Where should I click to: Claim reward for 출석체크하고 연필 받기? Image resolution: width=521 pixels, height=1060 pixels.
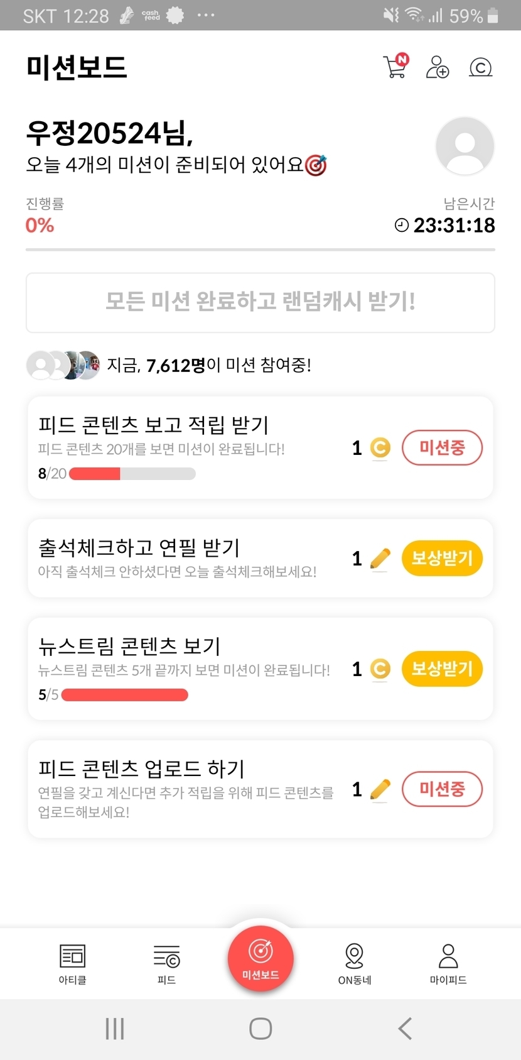442,558
